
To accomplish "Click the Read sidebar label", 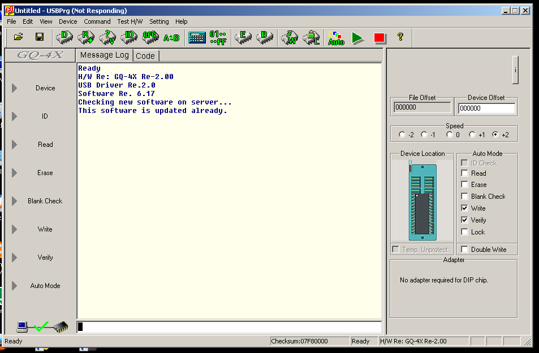I will tap(45, 145).
